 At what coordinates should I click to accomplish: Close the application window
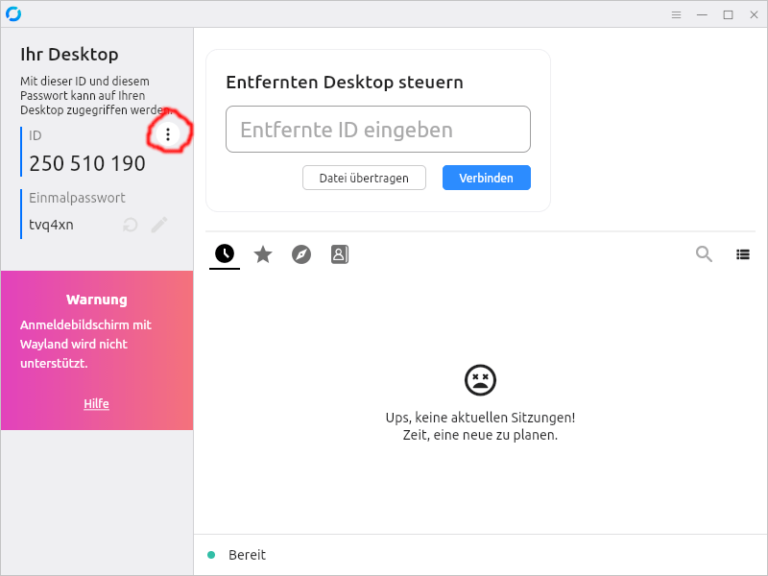pos(754,14)
